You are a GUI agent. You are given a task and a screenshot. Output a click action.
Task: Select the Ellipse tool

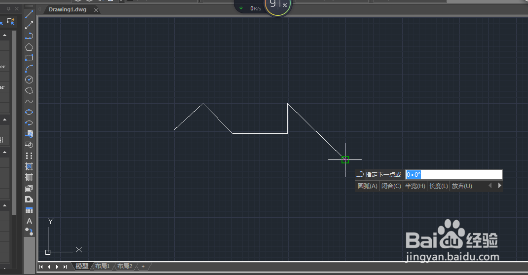pyautogui.click(x=29, y=112)
